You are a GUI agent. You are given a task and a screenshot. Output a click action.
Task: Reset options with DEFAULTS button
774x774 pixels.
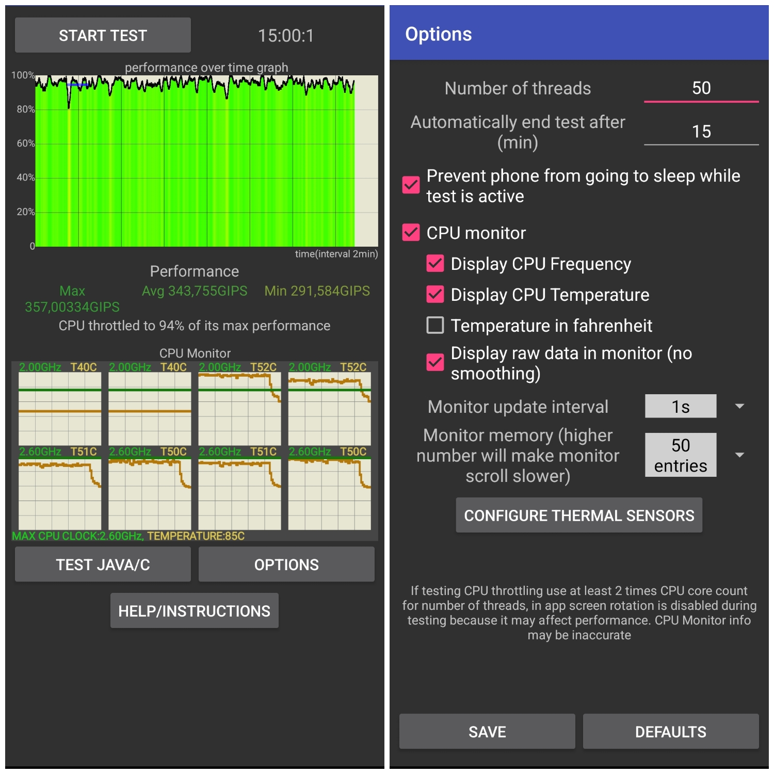pyautogui.click(x=670, y=731)
